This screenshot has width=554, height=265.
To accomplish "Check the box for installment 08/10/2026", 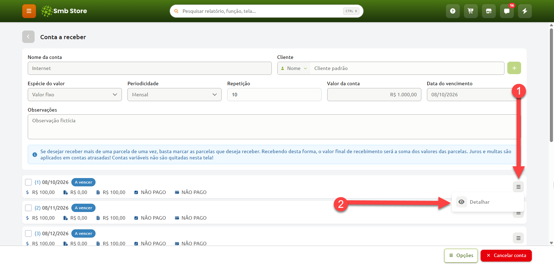I will click(28, 182).
